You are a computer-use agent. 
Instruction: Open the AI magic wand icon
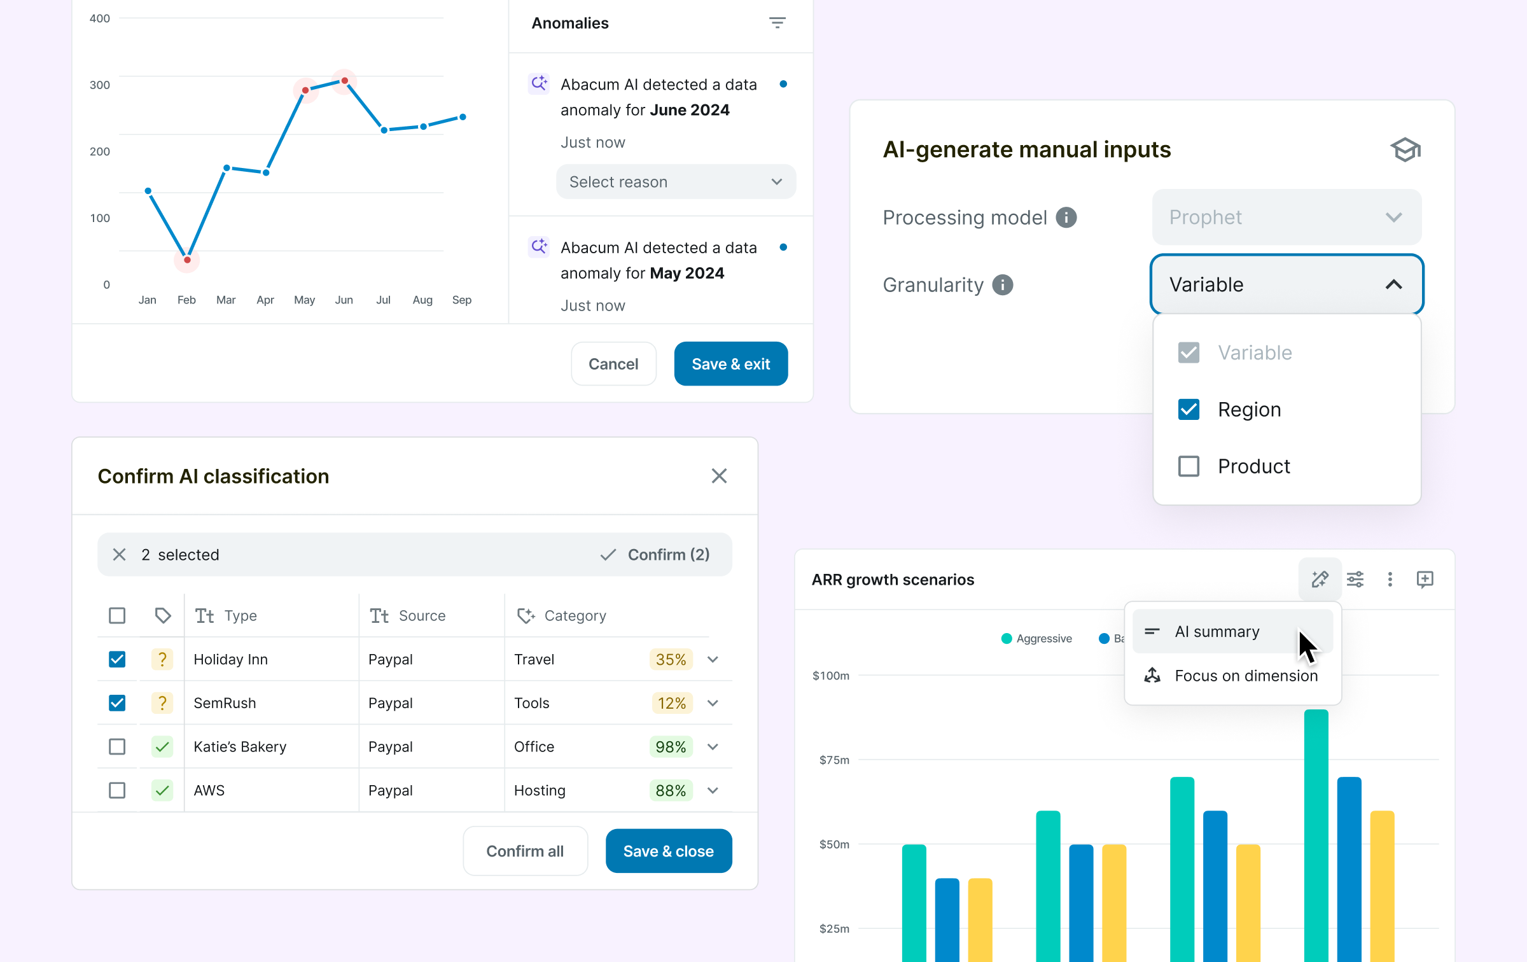tap(1320, 579)
